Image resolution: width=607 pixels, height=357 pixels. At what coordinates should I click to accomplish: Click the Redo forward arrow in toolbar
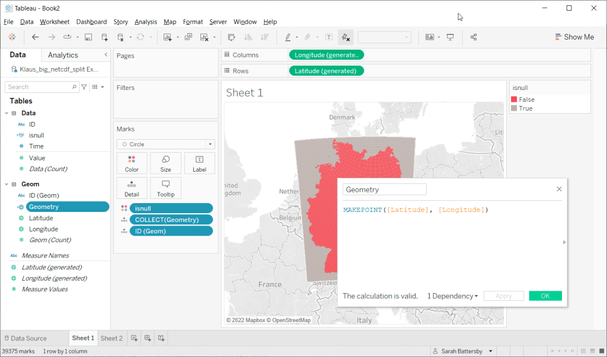(x=52, y=37)
